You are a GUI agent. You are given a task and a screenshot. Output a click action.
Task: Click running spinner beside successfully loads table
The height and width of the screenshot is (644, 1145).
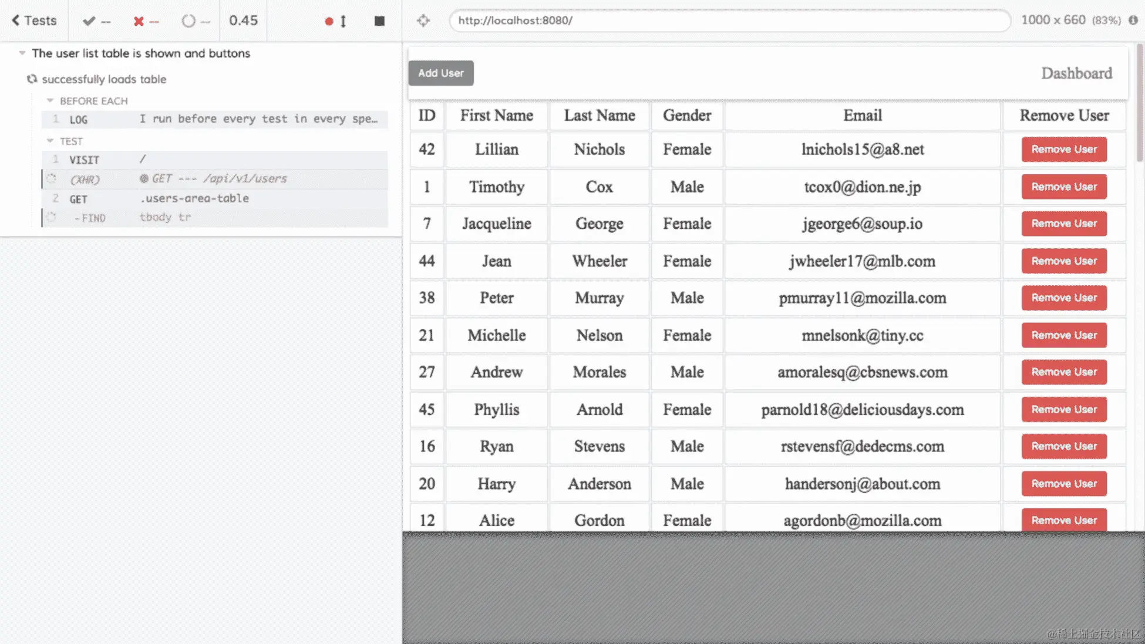pos(32,79)
